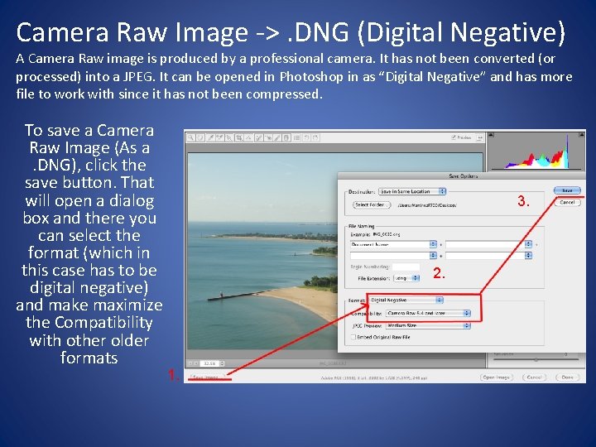Open the Destination dropdown
The height and width of the screenshot is (447, 596).
pyautogui.click(x=412, y=191)
